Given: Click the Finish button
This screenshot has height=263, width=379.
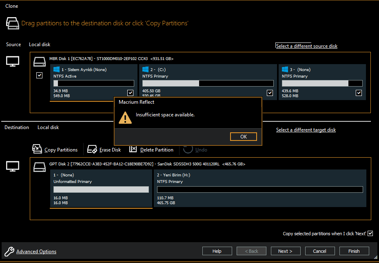Looking at the screenshot, I should [x=354, y=251].
